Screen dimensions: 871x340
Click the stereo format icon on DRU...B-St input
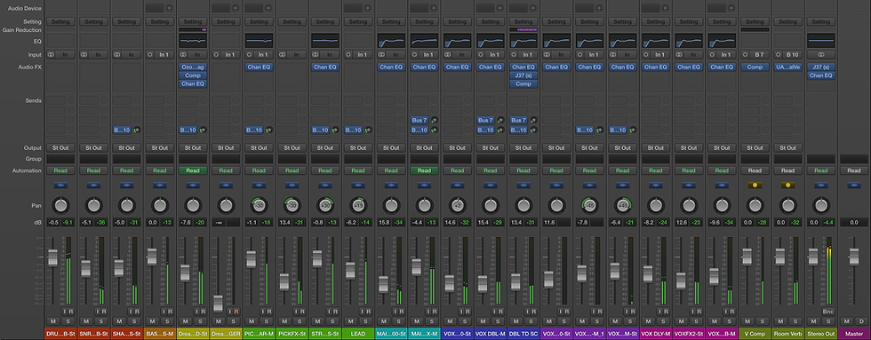(x=51, y=55)
